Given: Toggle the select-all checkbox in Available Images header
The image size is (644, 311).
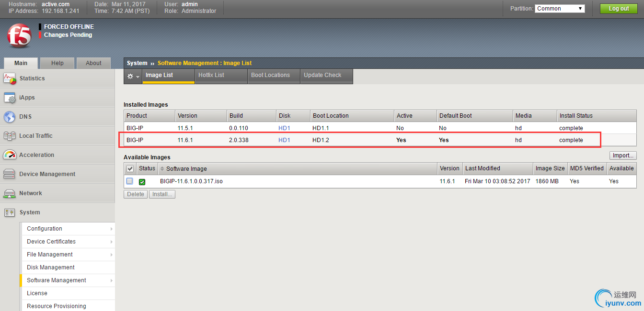Looking at the screenshot, I should (x=130, y=169).
